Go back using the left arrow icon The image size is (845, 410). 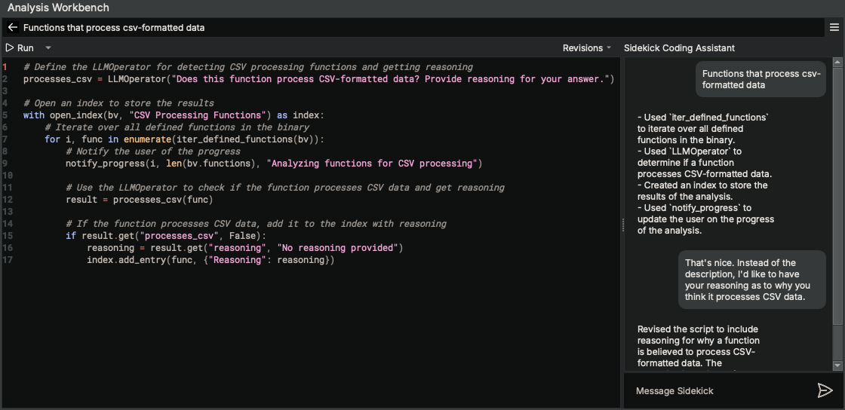point(13,27)
